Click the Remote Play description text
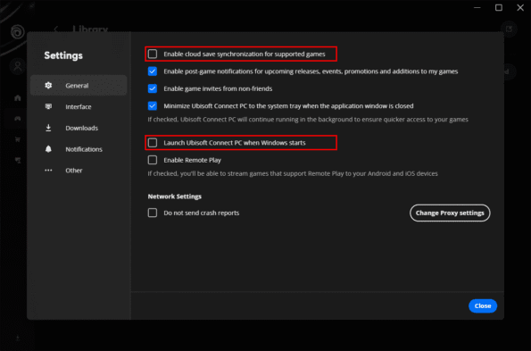The width and height of the screenshot is (531, 351). (x=293, y=173)
